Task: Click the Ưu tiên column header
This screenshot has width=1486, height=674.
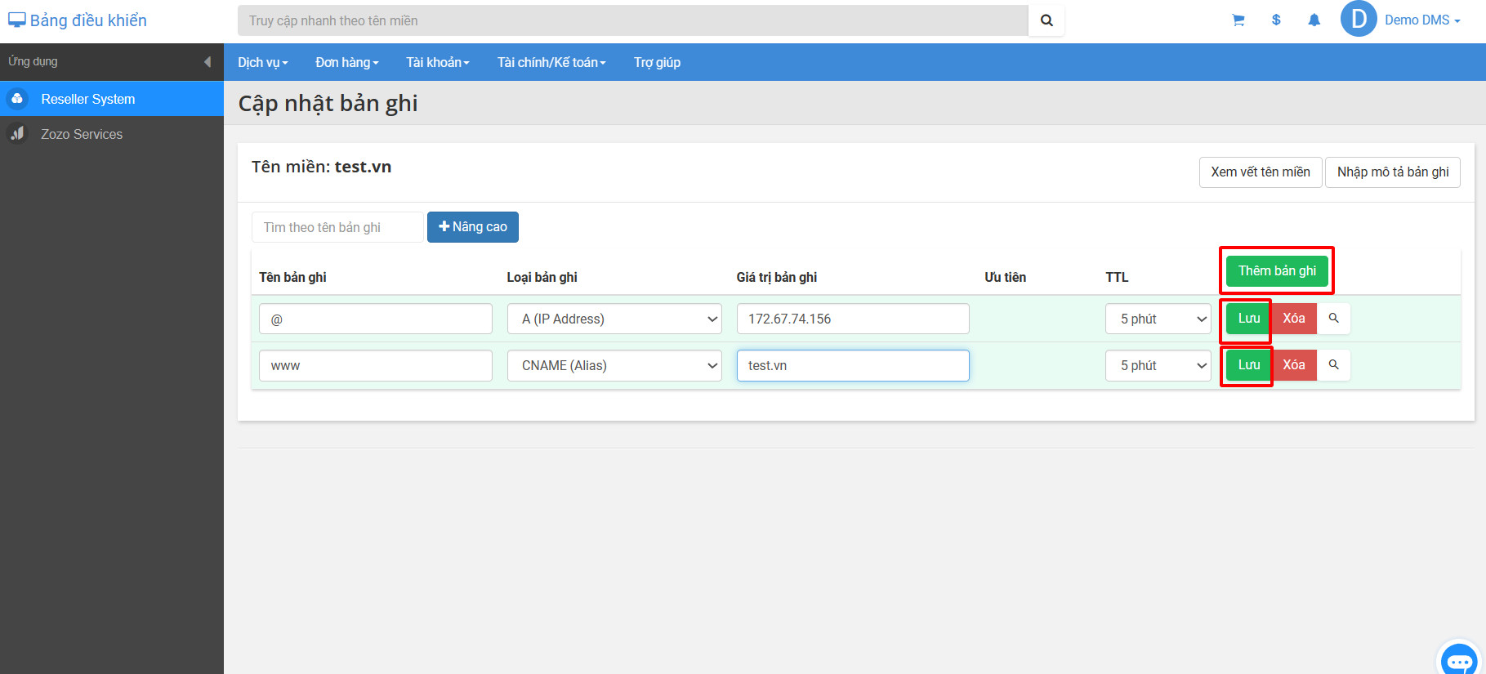Action: pos(1005,277)
